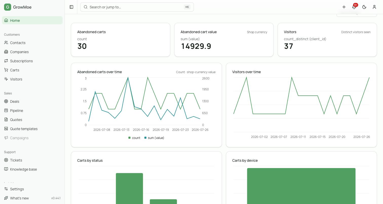
Task: Click the Carts shopping cart icon
Action: pyautogui.click(x=6, y=70)
